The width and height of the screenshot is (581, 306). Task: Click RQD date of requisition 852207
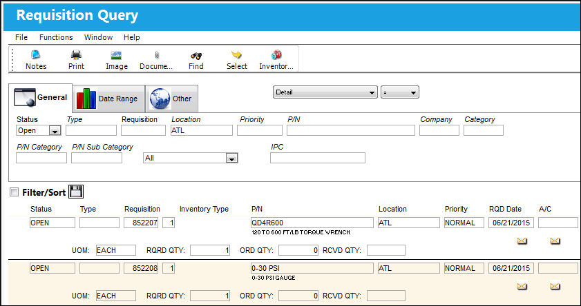point(511,223)
